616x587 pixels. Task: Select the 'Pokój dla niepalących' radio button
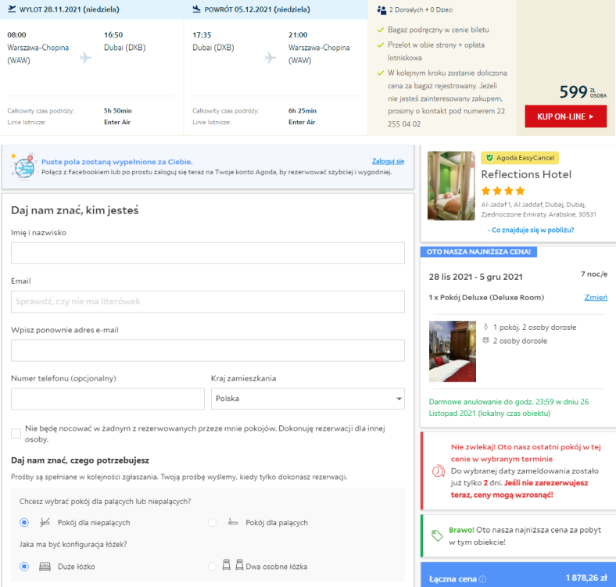pos(24,523)
